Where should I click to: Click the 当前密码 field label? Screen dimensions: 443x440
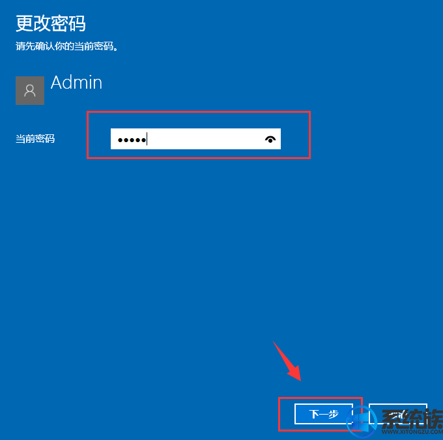coord(35,139)
